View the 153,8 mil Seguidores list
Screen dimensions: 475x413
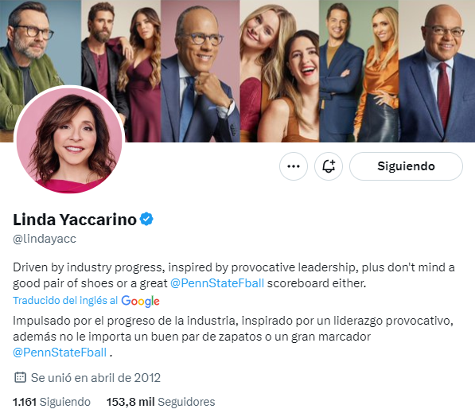(x=161, y=402)
